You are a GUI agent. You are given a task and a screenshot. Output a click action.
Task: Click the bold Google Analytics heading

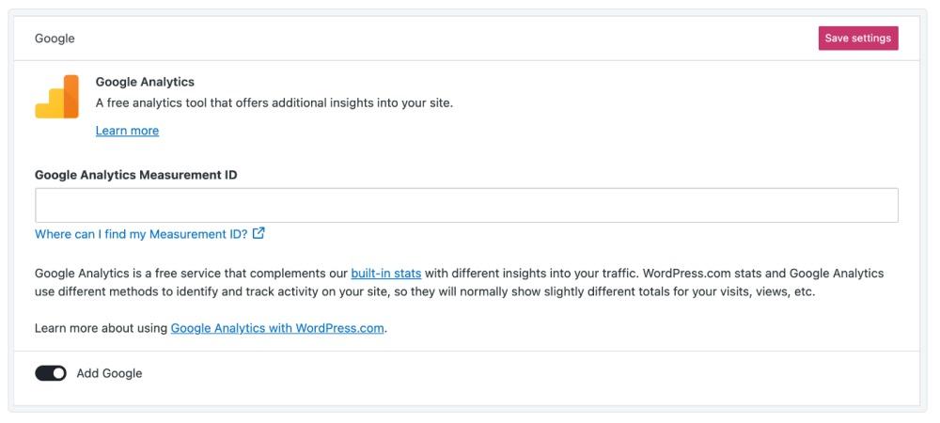145,82
